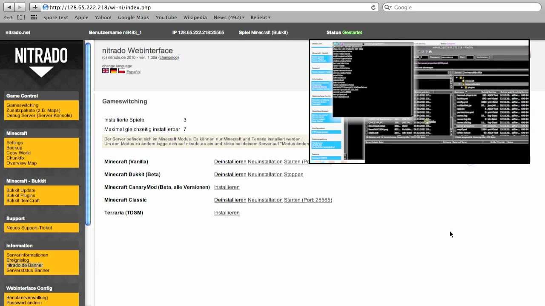Click the IP 128.65.222.218:25565 text
Image resolution: width=545 pixels, height=306 pixels.
pos(198,32)
